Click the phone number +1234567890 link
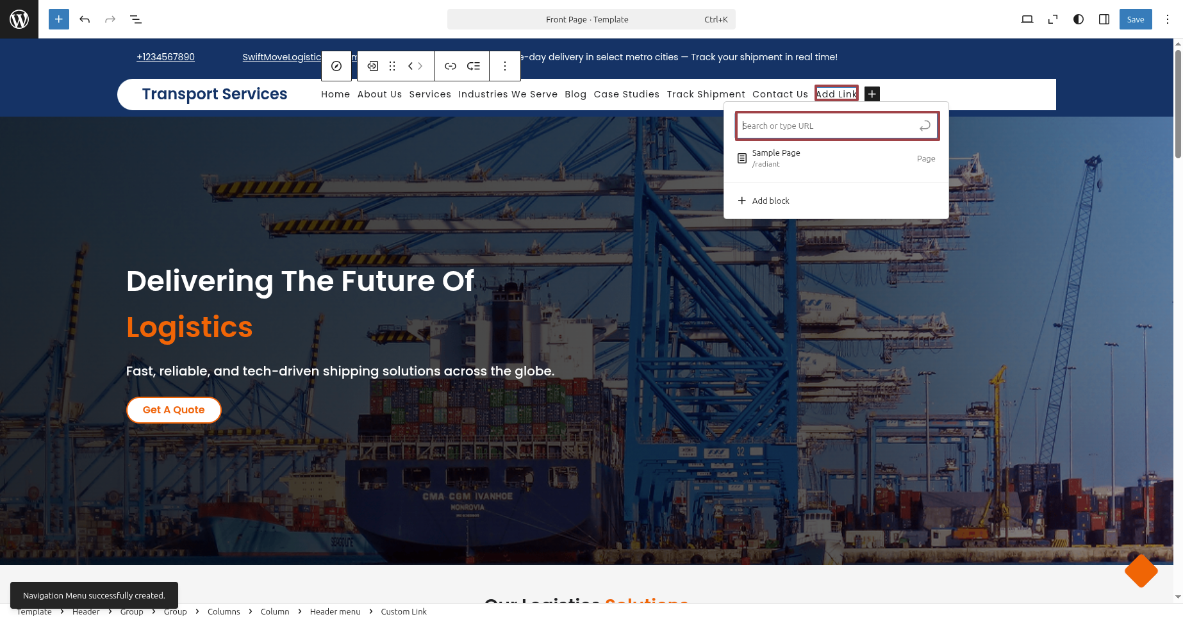The height and width of the screenshot is (619, 1183). [x=165, y=57]
